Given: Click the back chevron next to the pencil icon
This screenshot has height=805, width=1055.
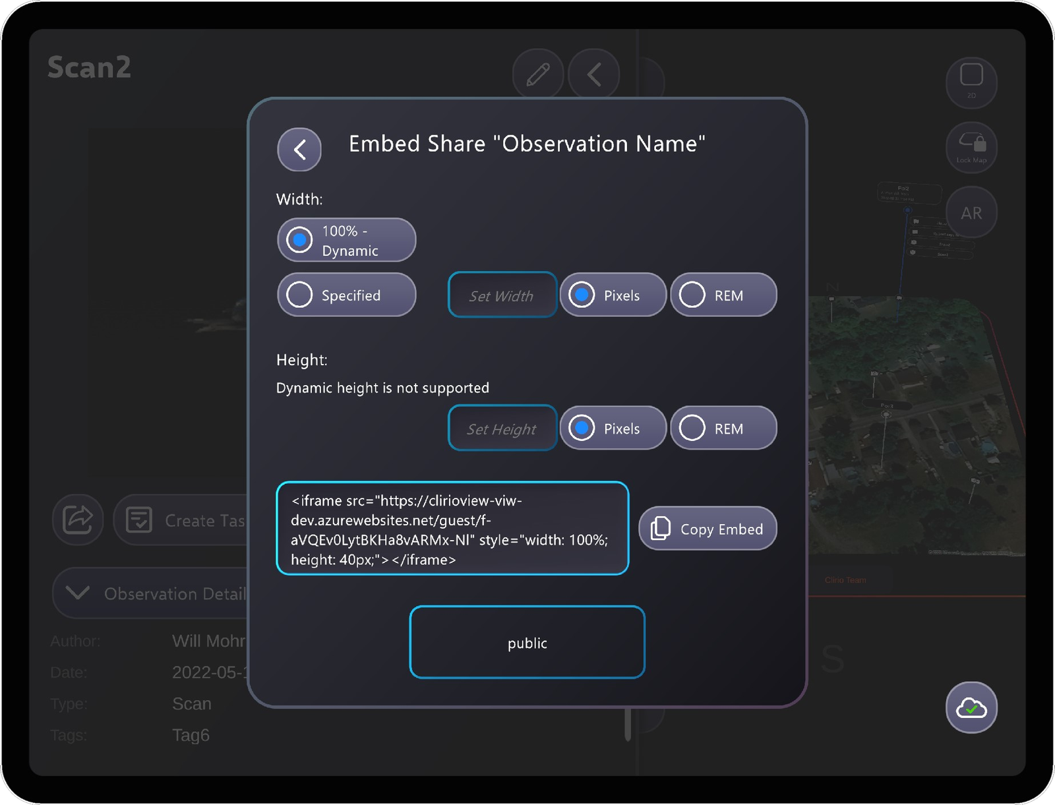Looking at the screenshot, I should [594, 75].
